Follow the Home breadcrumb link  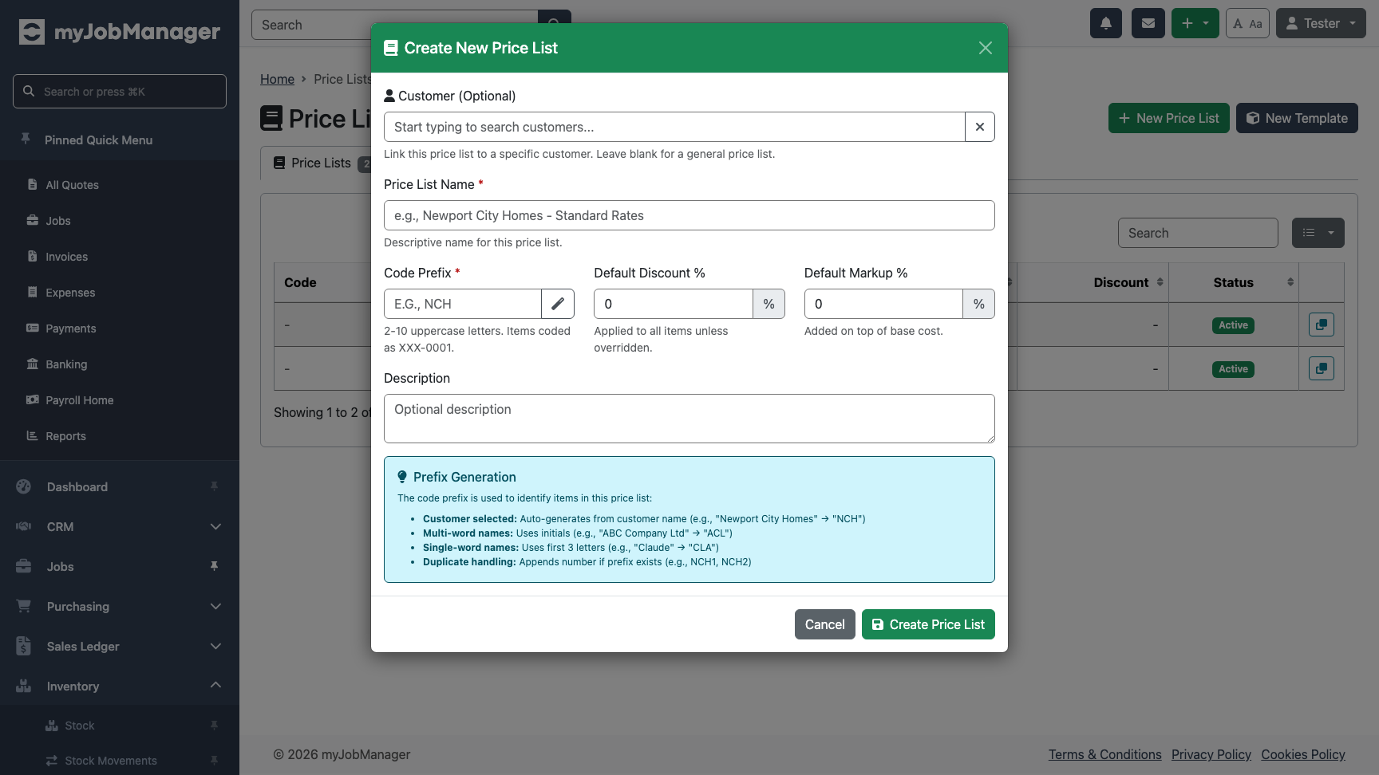(x=277, y=79)
